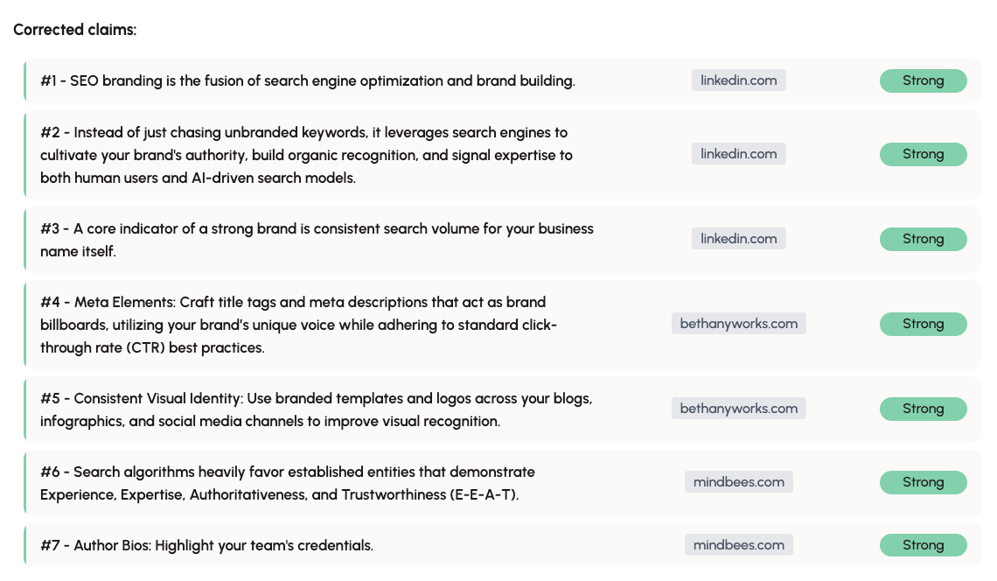Open linkedin.com source for claim #3
Image resolution: width=997 pixels, height=581 pixels.
738,239
